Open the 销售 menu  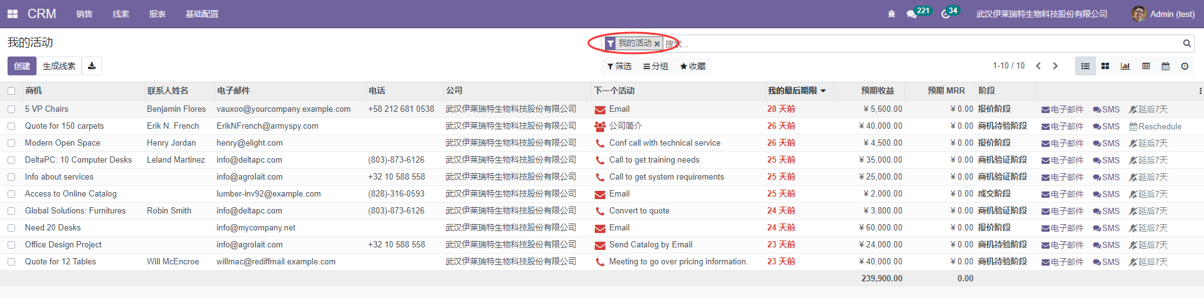84,14
